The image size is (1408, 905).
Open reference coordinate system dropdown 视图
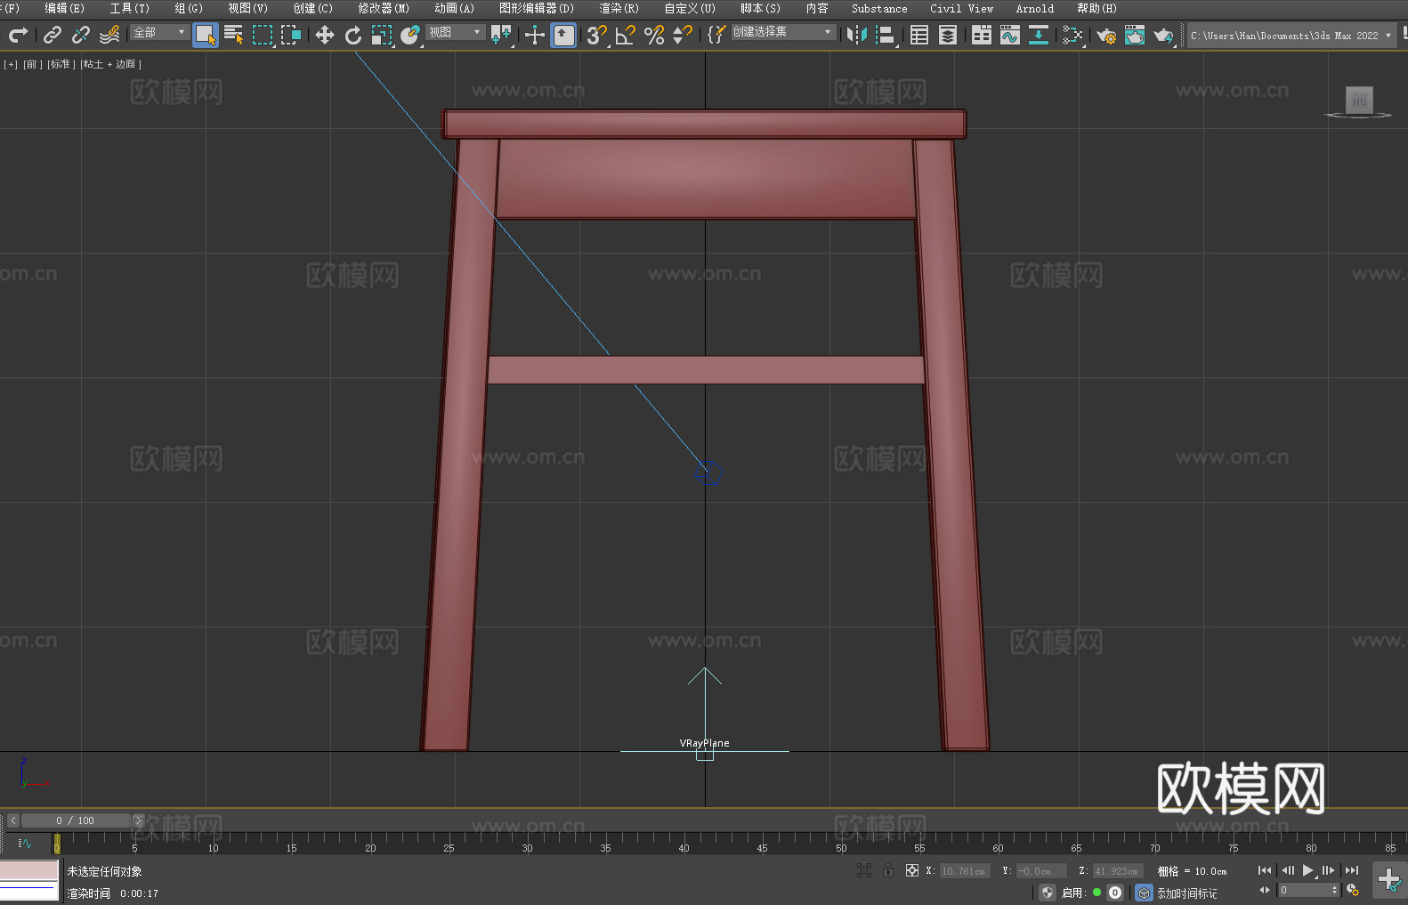tap(455, 32)
